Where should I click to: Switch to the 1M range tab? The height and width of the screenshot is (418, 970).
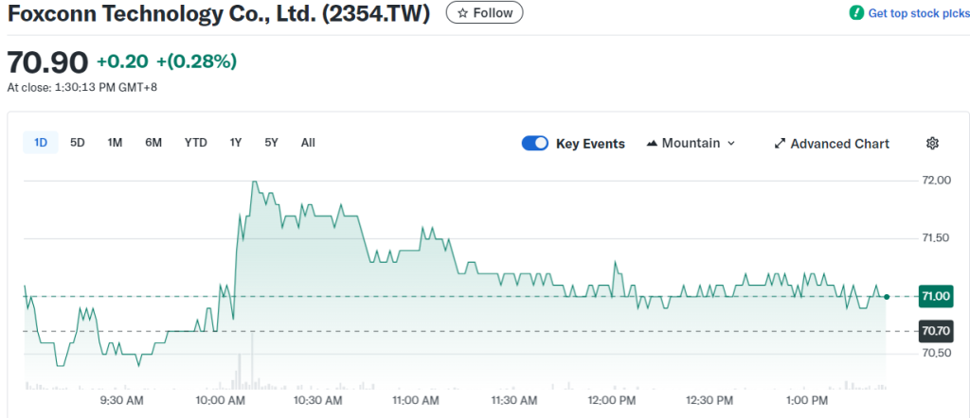tap(115, 143)
